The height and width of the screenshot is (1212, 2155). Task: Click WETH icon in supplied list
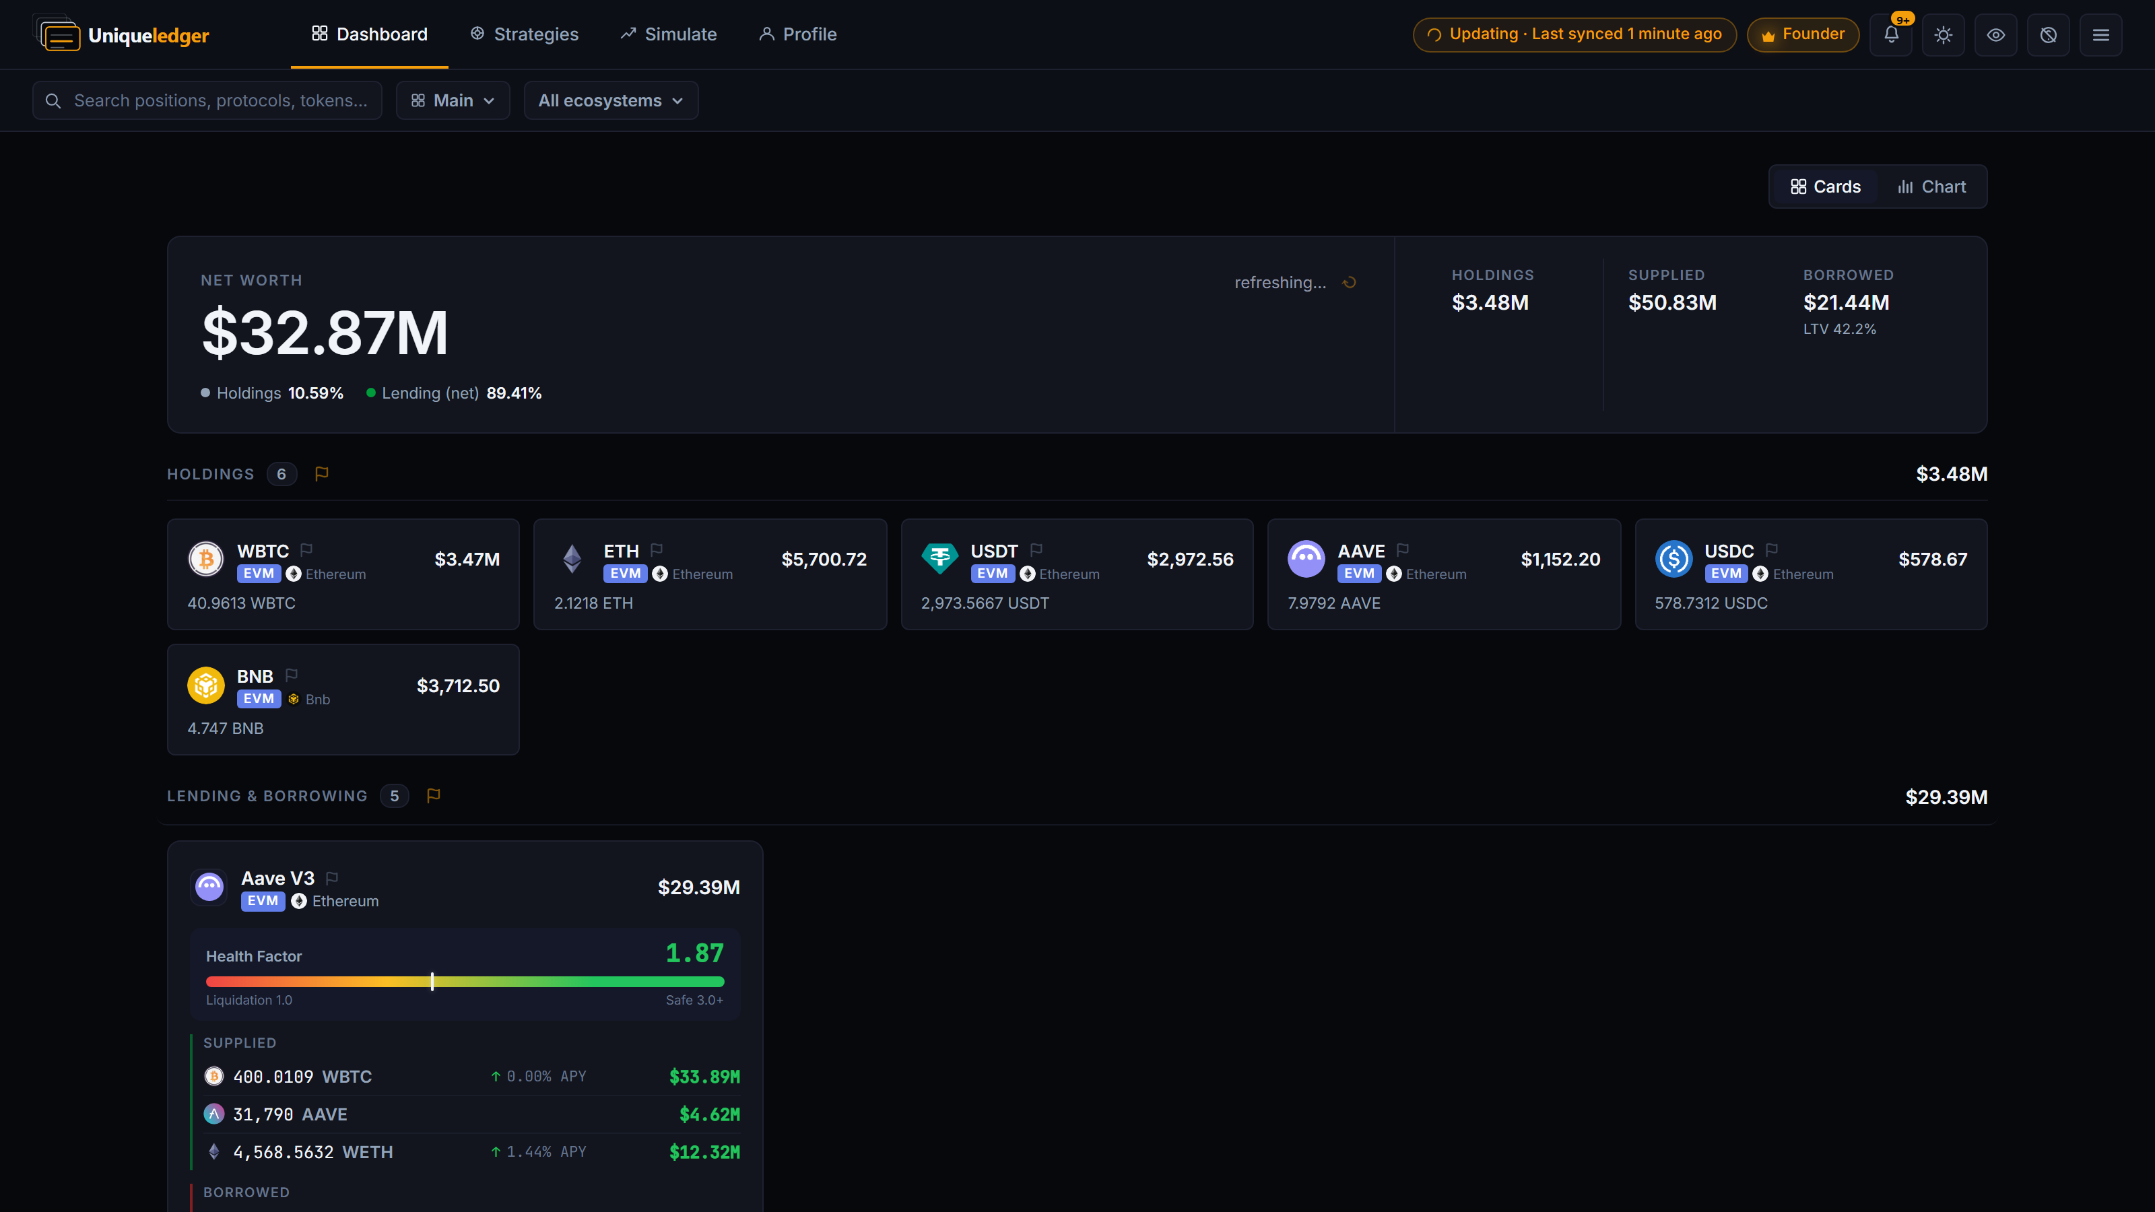(214, 1151)
